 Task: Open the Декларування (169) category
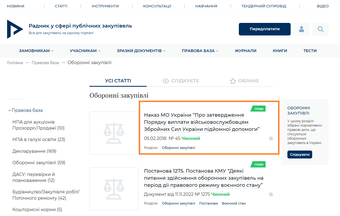34,151
